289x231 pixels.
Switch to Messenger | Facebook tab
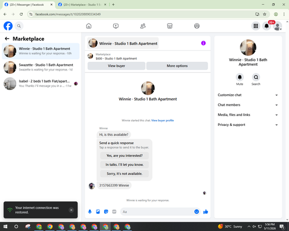coord(28,5)
